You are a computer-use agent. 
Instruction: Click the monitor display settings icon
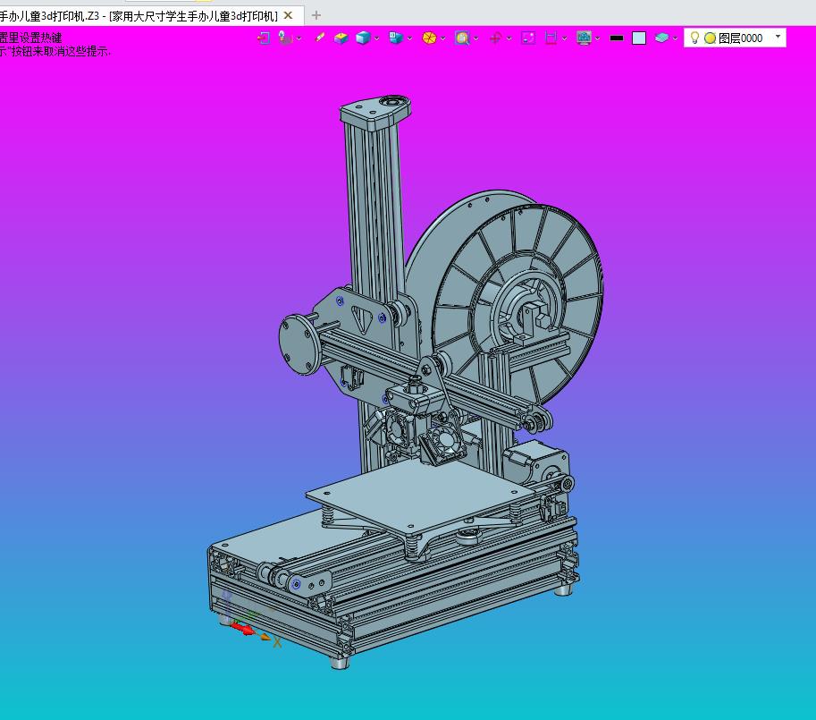(x=584, y=38)
